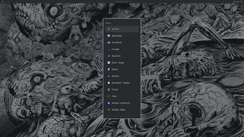The width and height of the screenshot is (244, 137).
Task: Launch the Chromium browser
Action: pyautogui.click(x=122, y=42)
